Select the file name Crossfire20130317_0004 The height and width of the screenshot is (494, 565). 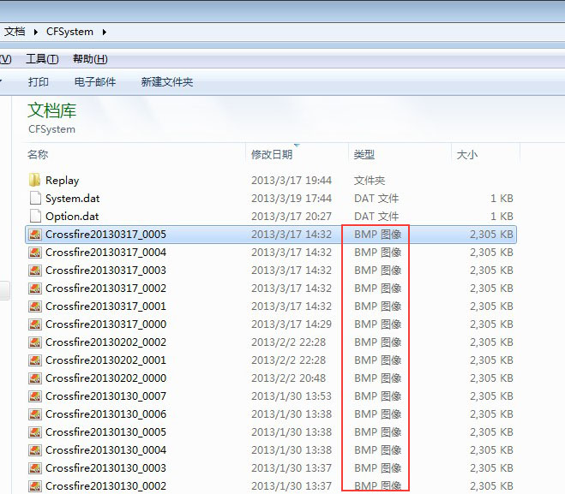(106, 253)
